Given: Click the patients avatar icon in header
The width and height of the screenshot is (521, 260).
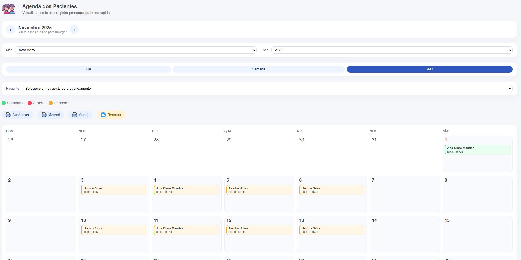Looking at the screenshot, I should (x=9, y=9).
